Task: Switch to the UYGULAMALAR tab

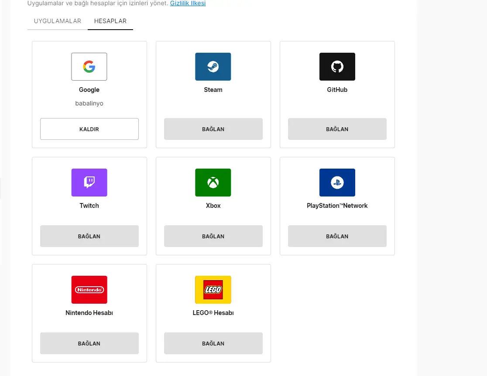Action: pyautogui.click(x=58, y=21)
